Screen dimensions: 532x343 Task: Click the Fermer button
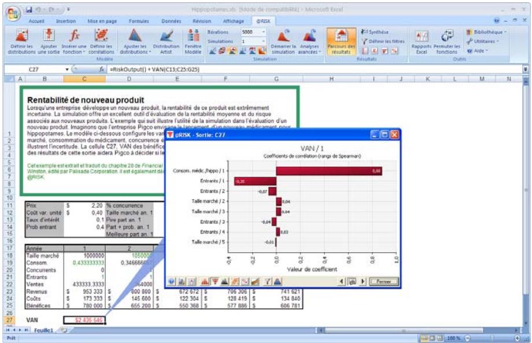coord(383,281)
